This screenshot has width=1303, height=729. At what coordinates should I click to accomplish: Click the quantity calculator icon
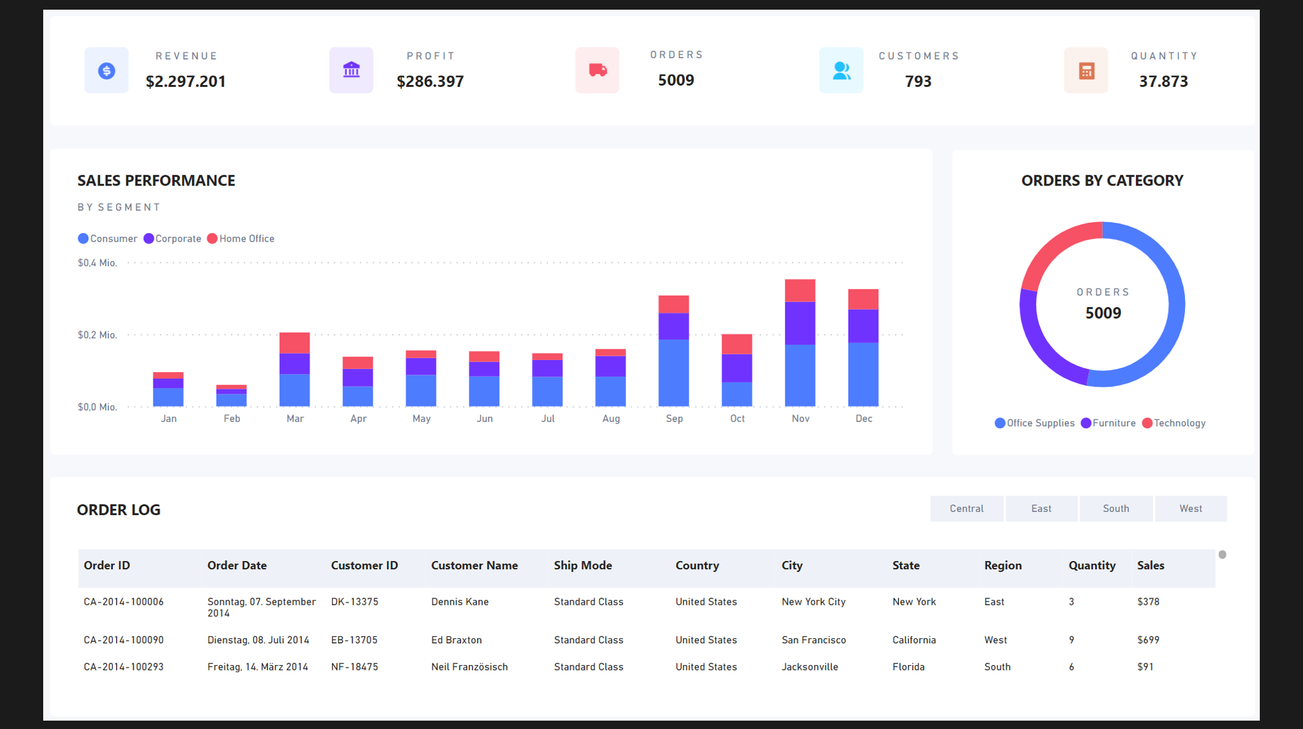point(1086,70)
